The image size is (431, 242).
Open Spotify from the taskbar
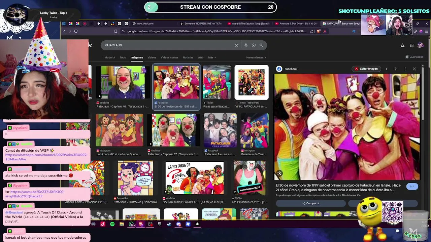pyautogui.click(x=112, y=224)
